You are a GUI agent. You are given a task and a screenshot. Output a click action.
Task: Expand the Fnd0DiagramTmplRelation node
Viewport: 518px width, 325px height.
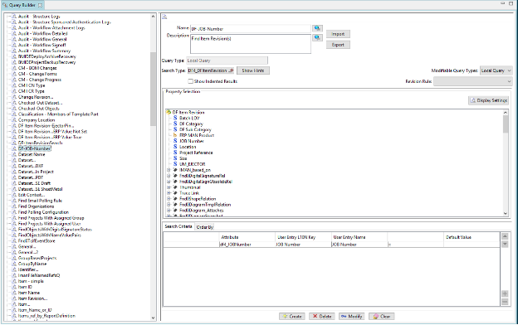click(x=169, y=205)
